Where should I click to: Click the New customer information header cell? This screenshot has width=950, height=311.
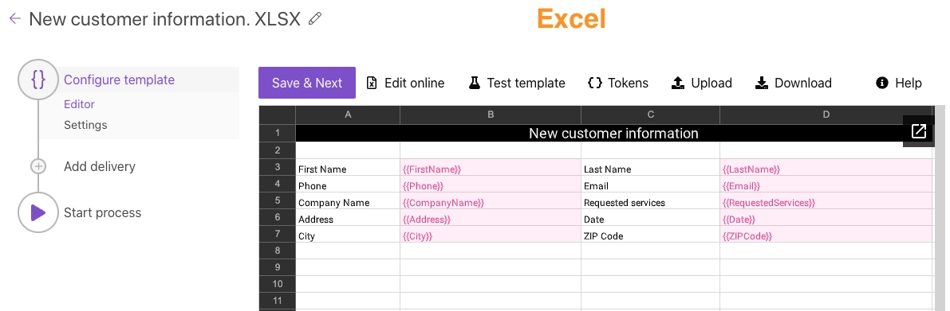tap(613, 133)
